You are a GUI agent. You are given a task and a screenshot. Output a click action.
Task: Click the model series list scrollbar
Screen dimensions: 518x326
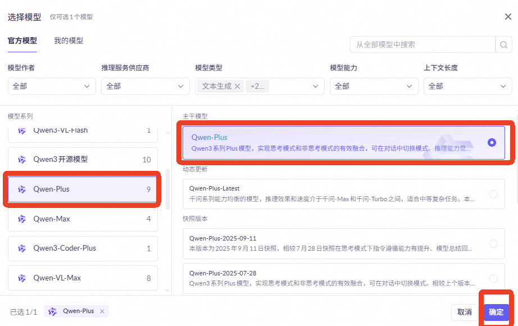point(167,189)
